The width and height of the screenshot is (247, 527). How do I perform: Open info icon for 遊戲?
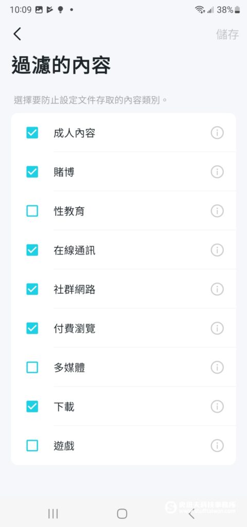tap(217, 446)
